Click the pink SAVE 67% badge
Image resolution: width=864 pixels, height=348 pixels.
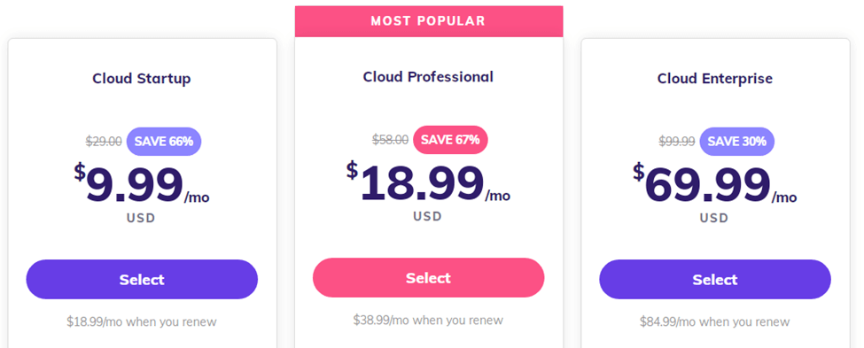[x=450, y=140]
